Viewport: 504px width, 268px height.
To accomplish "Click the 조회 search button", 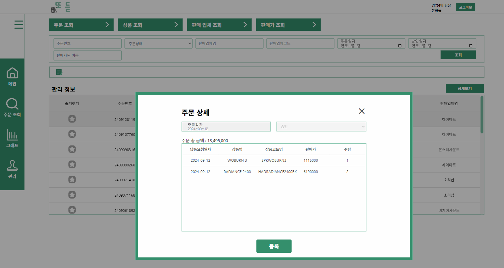I will (458, 55).
